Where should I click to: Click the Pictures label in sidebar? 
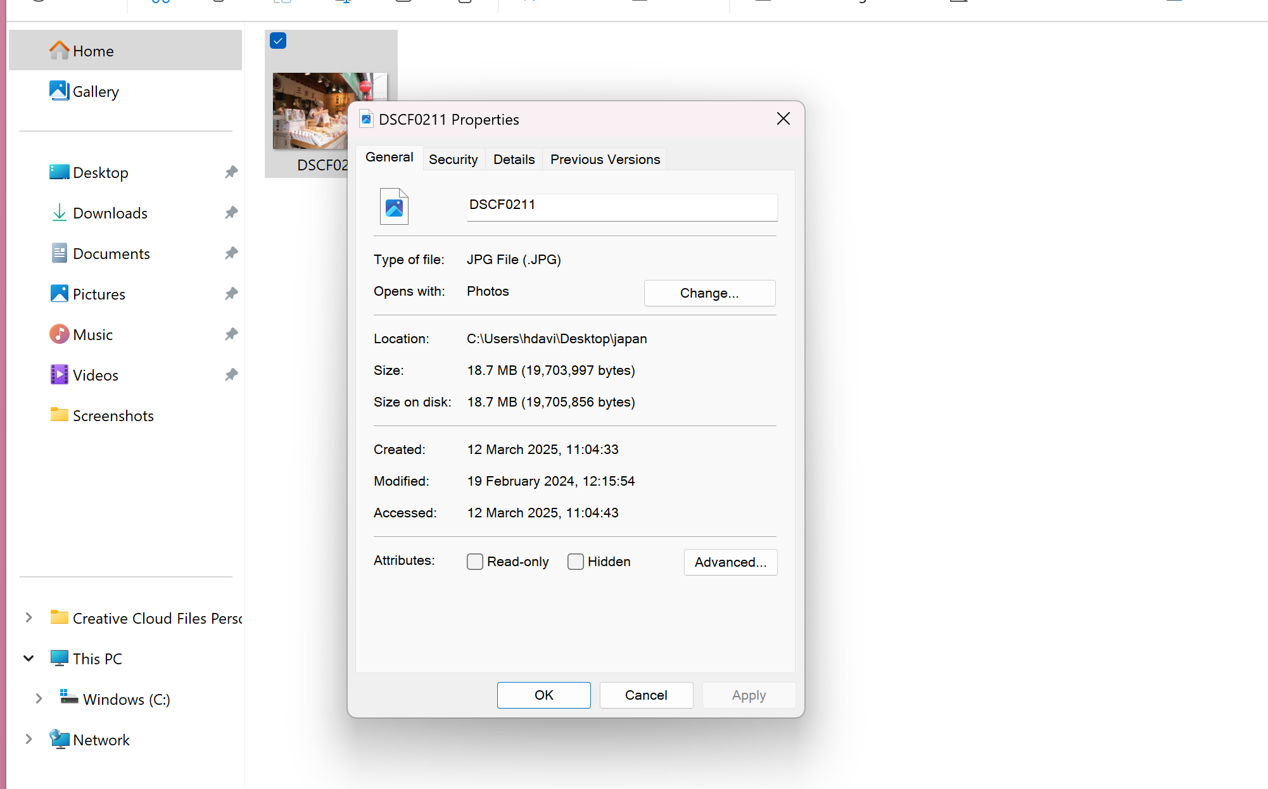click(99, 294)
